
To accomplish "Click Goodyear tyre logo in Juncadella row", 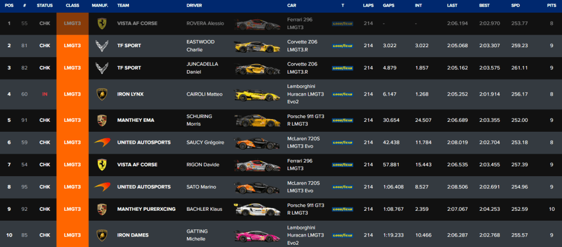I will (x=342, y=68).
